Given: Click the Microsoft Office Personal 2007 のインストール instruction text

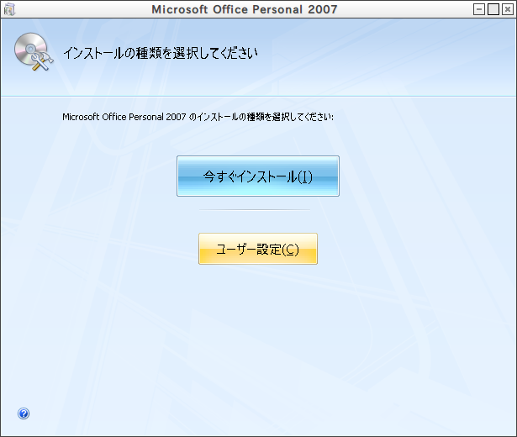Looking at the screenshot, I should [198, 117].
